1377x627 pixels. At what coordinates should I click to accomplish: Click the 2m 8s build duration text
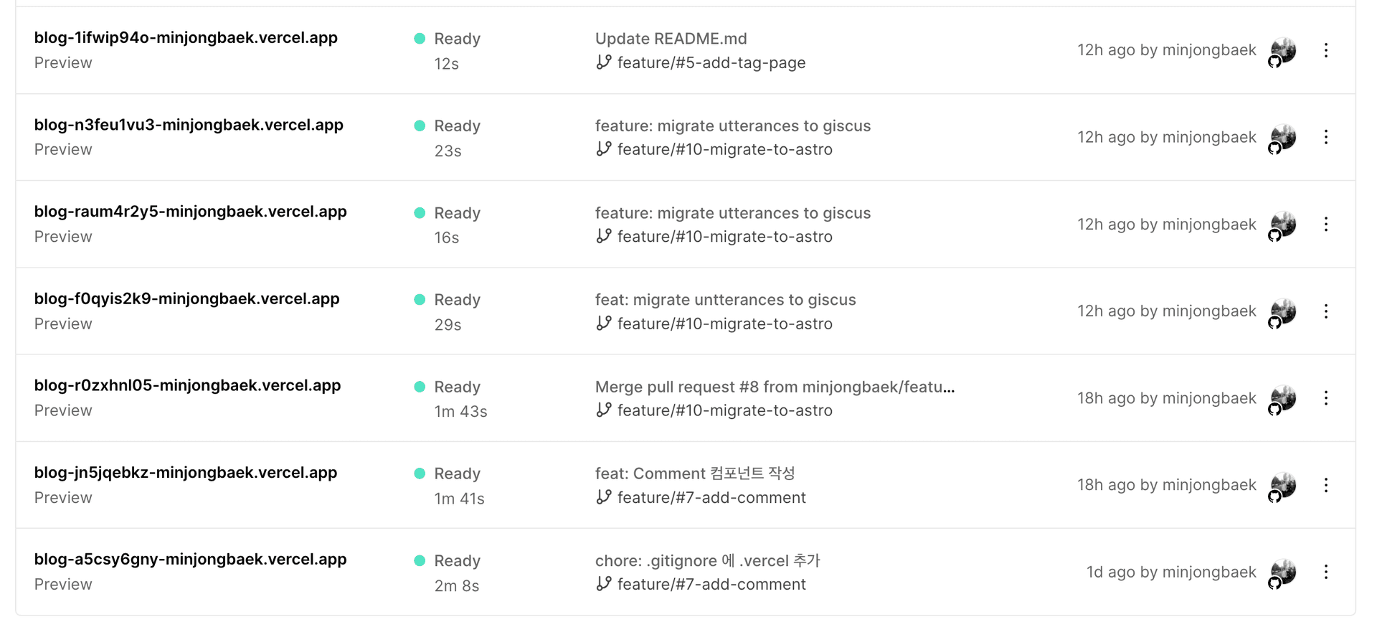point(458,585)
